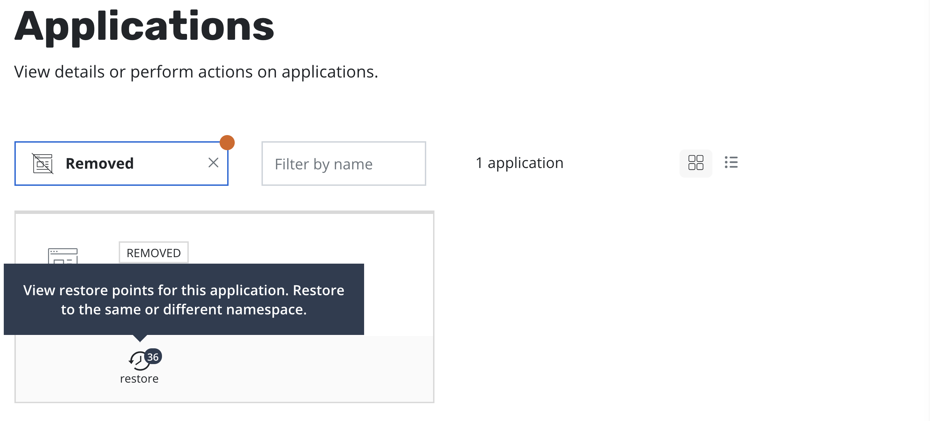
Task: Click the gray top border of card
Action: click(x=224, y=213)
